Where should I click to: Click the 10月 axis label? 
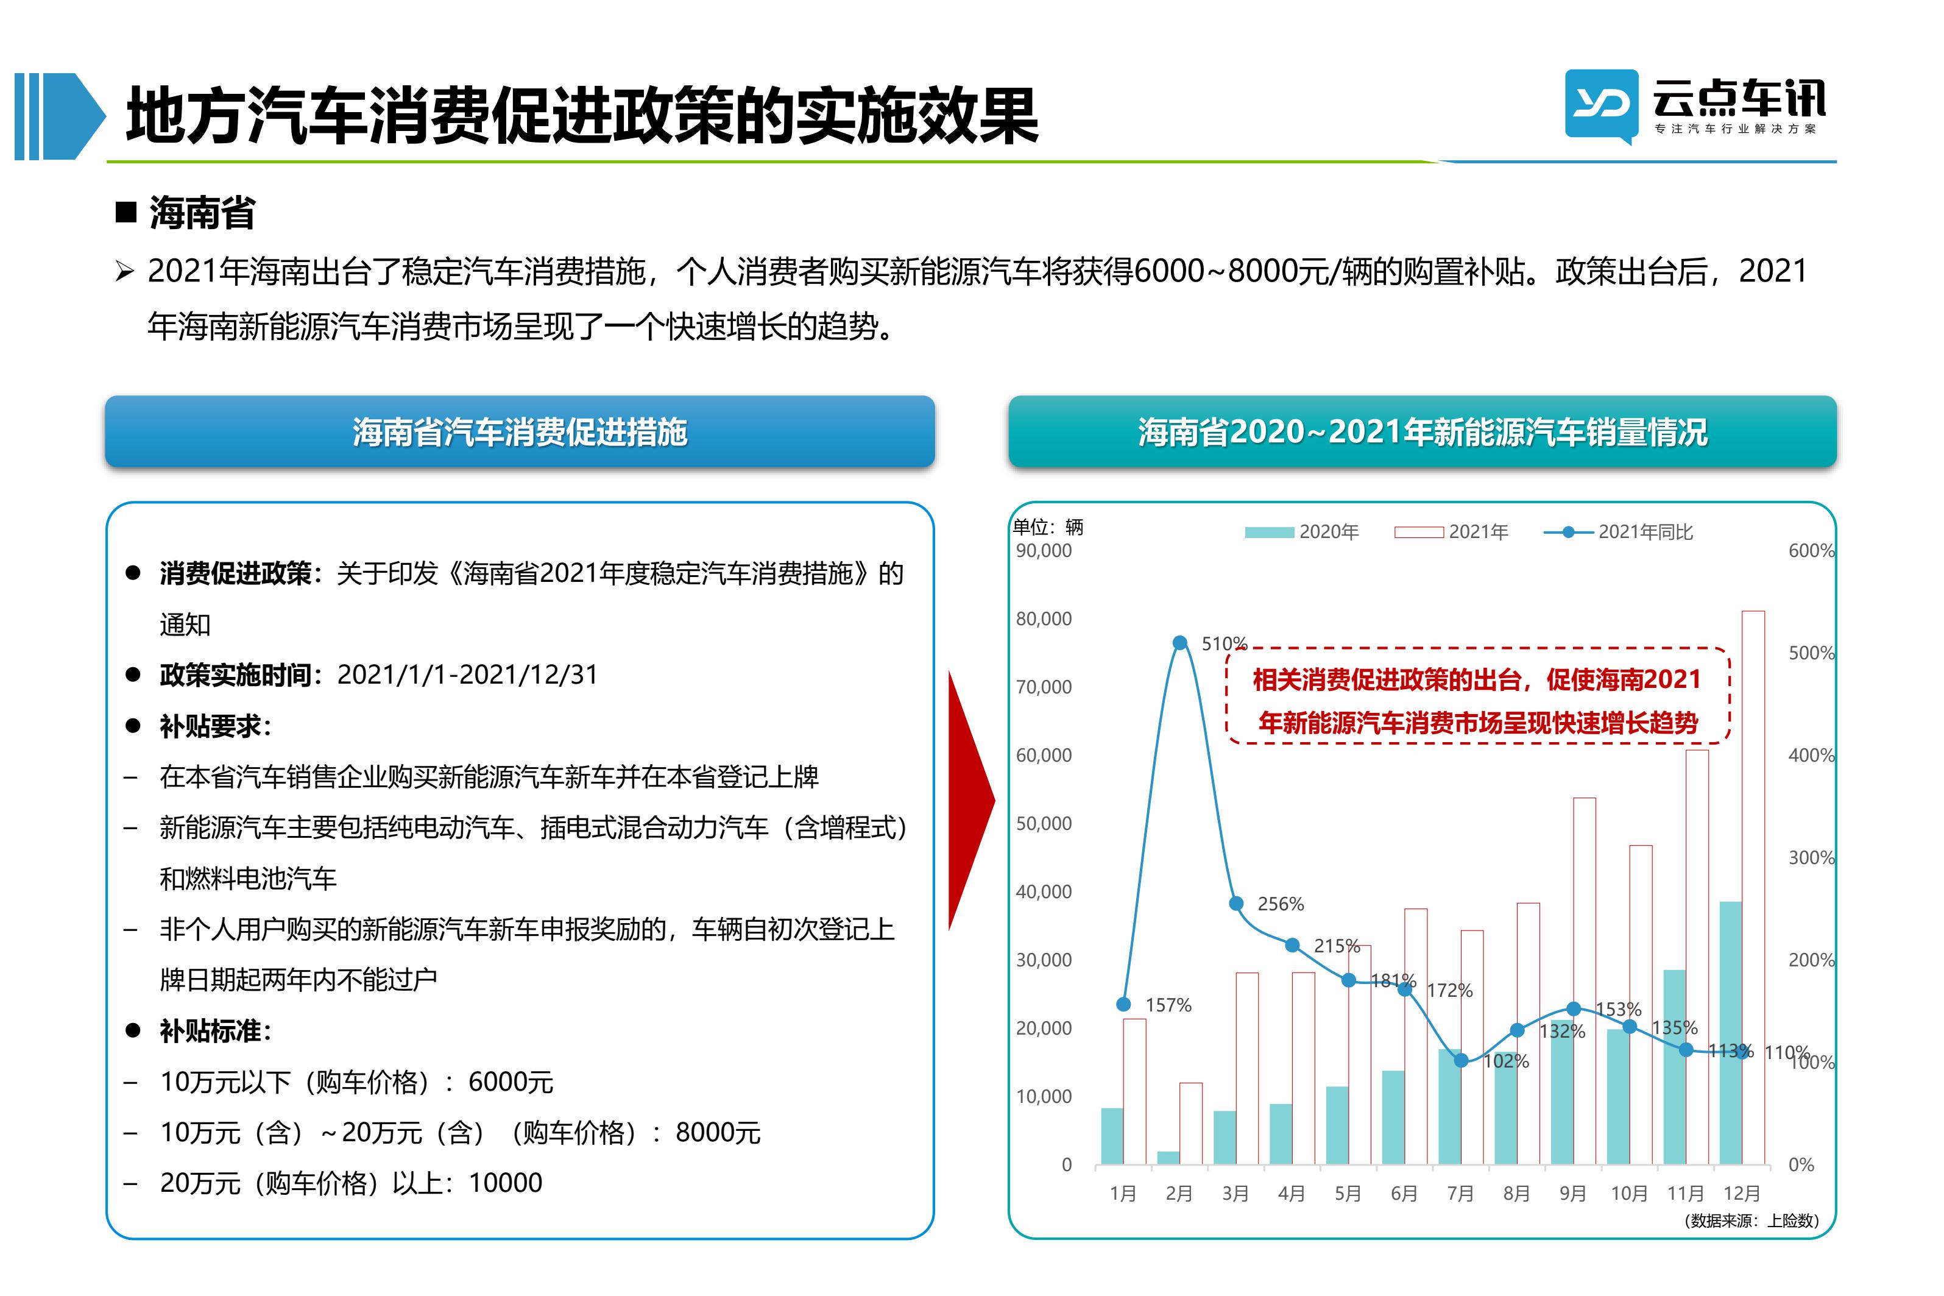tap(1628, 1194)
